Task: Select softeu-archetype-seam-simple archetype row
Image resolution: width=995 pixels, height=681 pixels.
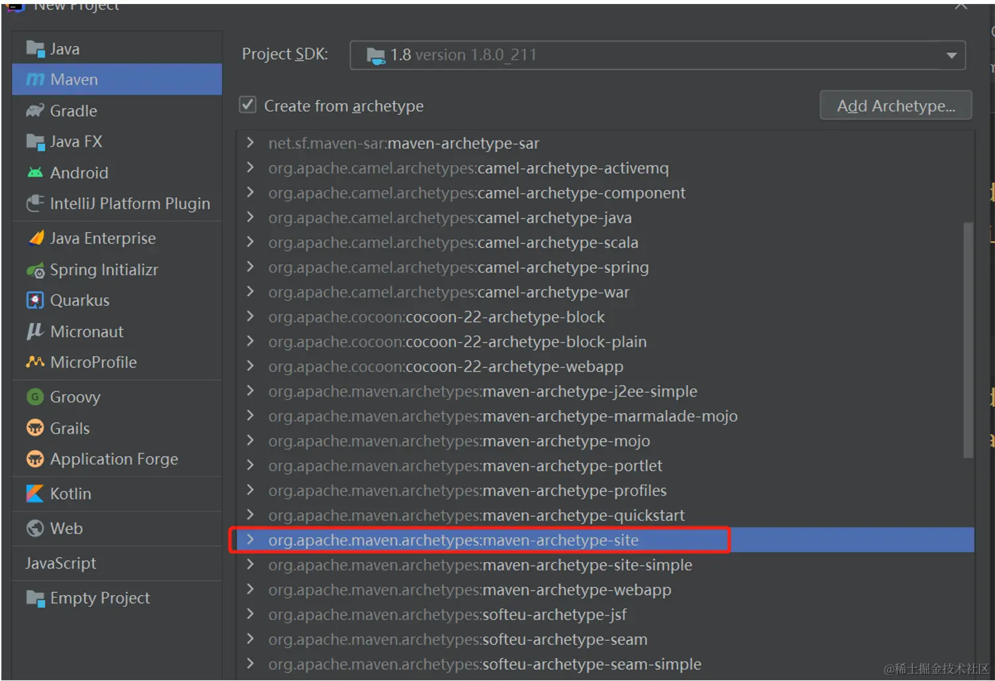Action: (x=605, y=664)
